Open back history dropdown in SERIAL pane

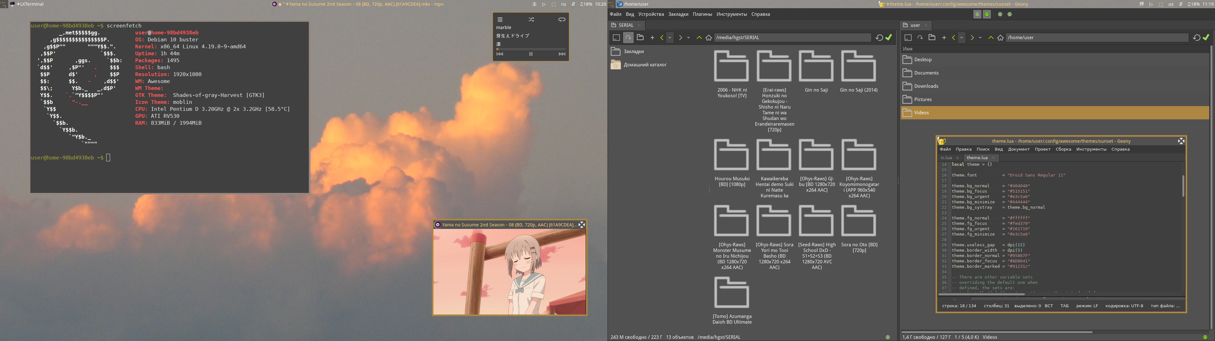(670, 38)
